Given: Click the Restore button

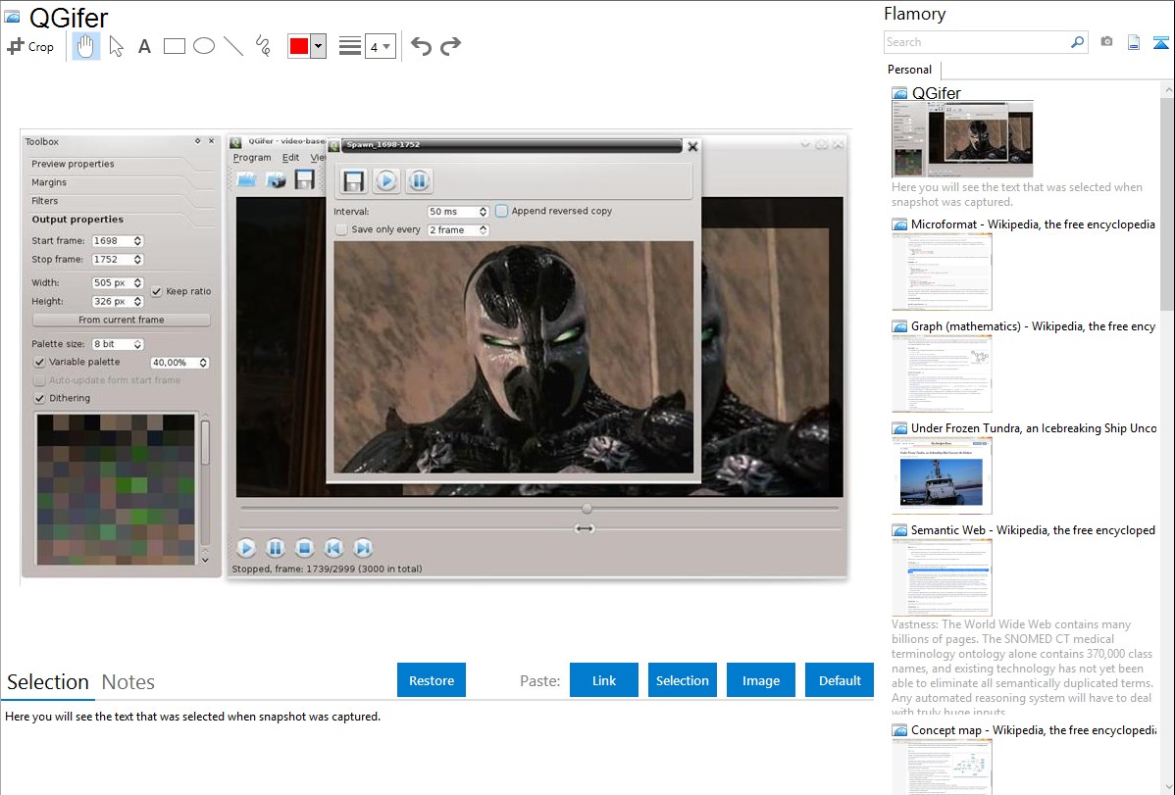Looking at the screenshot, I should tap(432, 680).
